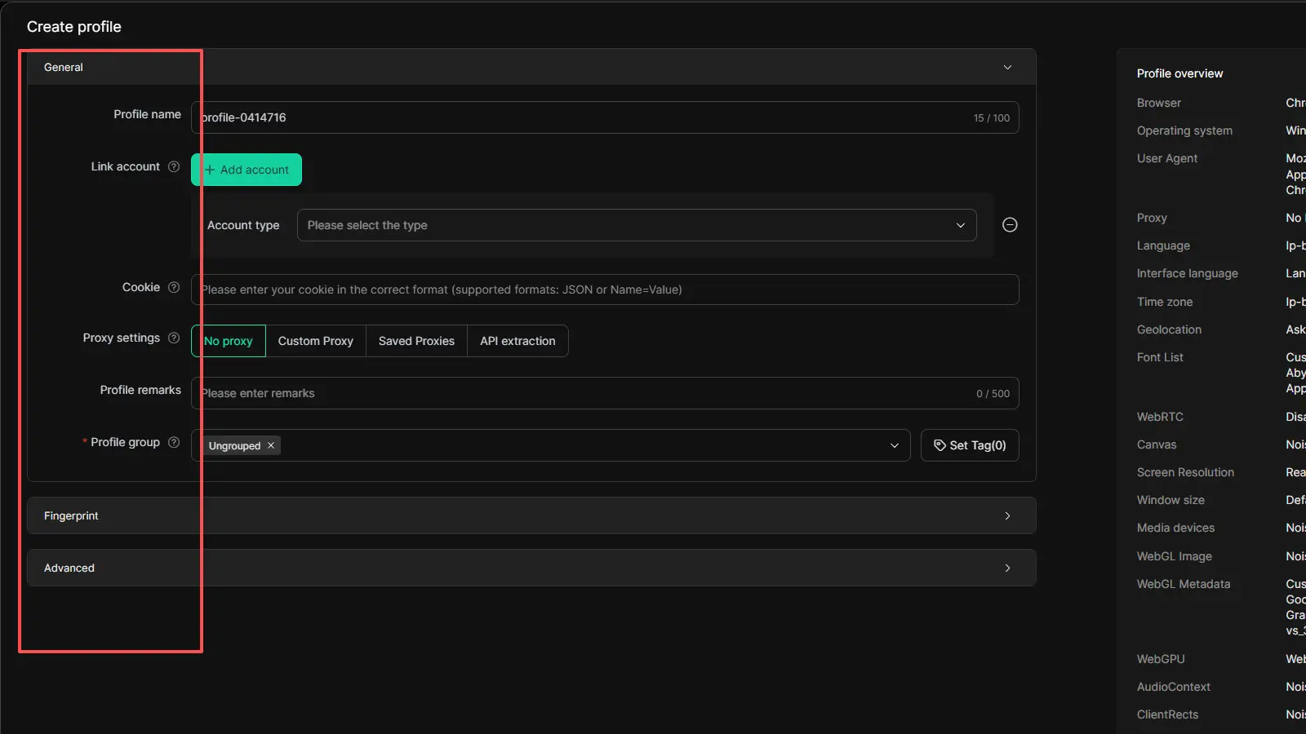This screenshot has height=734, width=1306.
Task: Click the Add account button
Action: click(x=247, y=170)
